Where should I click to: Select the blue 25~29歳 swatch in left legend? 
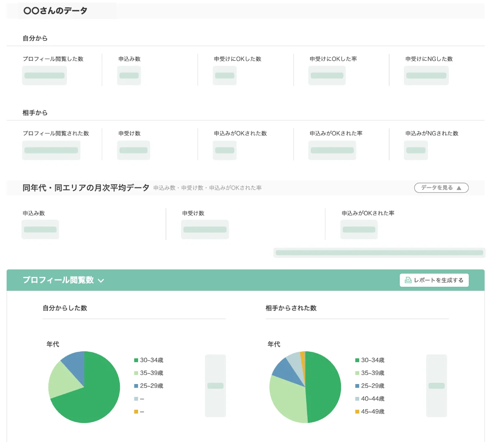(136, 386)
